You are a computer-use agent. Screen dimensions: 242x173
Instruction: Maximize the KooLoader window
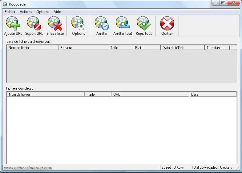pos(223,3)
